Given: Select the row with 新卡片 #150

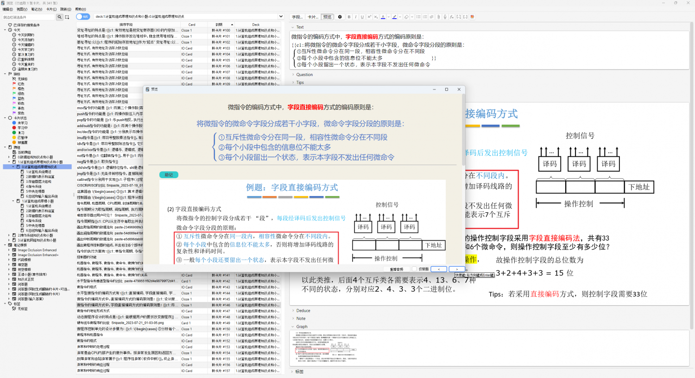Looking at the screenshot, I should click(x=178, y=329).
